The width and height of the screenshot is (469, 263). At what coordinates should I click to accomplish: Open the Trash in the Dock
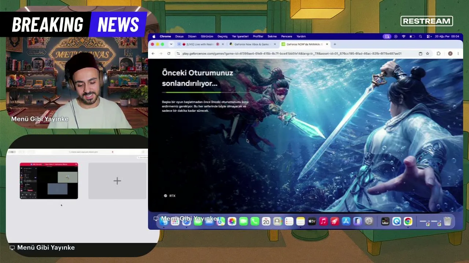click(447, 221)
